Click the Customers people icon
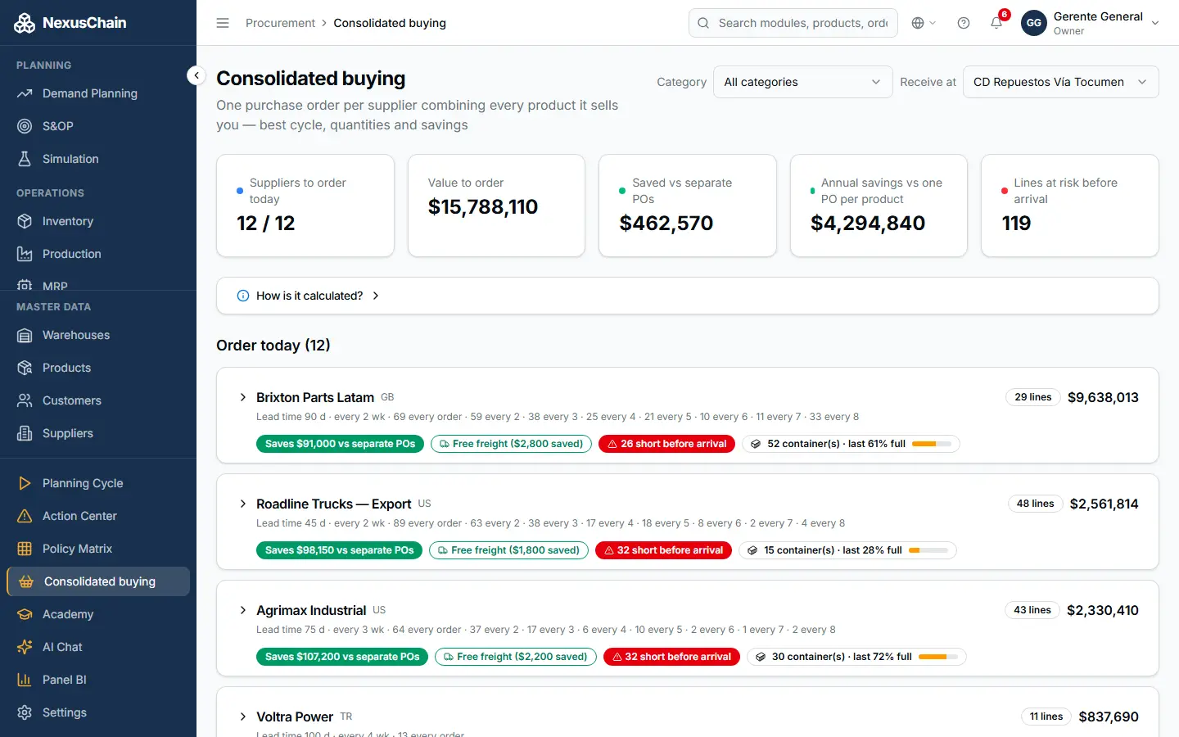 coord(25,400)
